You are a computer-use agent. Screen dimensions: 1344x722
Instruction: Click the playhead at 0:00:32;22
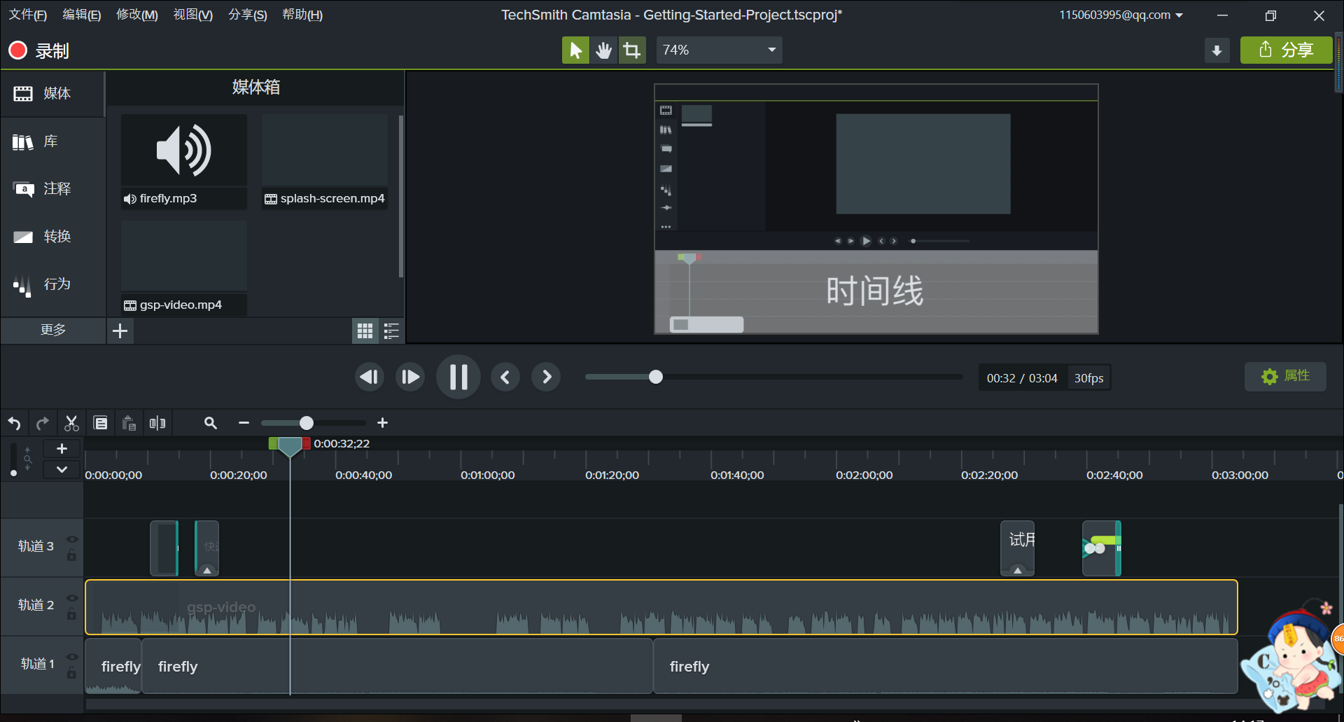pyautogui.click(x=290, y=446)
